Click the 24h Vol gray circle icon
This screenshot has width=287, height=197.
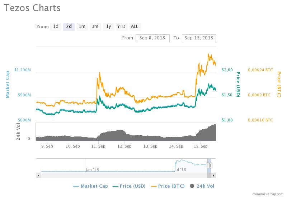192,186
